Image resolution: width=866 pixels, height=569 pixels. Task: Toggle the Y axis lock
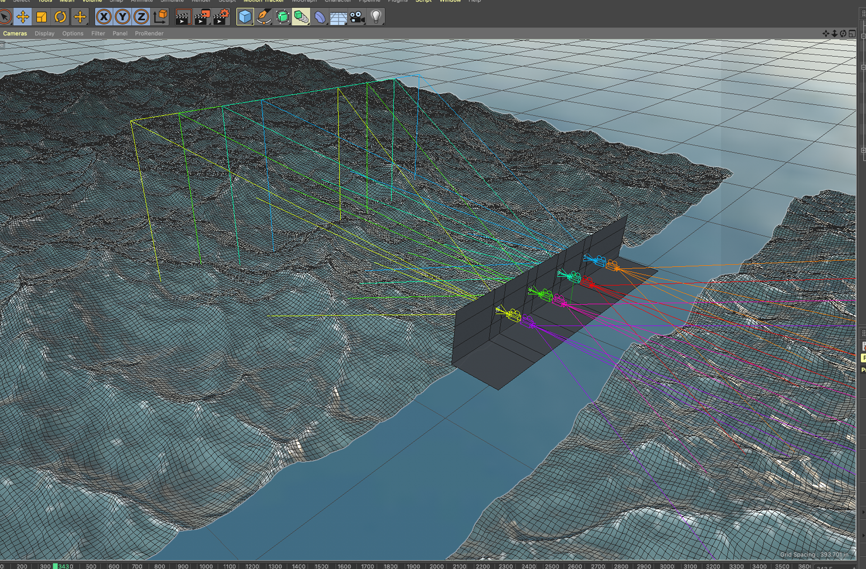click(122, 17)
